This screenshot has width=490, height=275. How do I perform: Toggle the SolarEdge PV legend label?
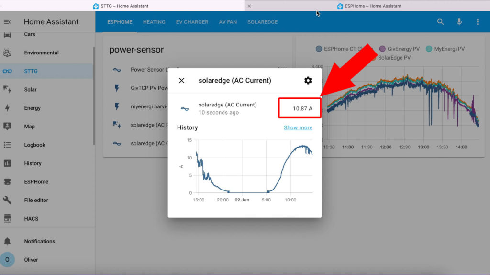click(x=394, y=58)
